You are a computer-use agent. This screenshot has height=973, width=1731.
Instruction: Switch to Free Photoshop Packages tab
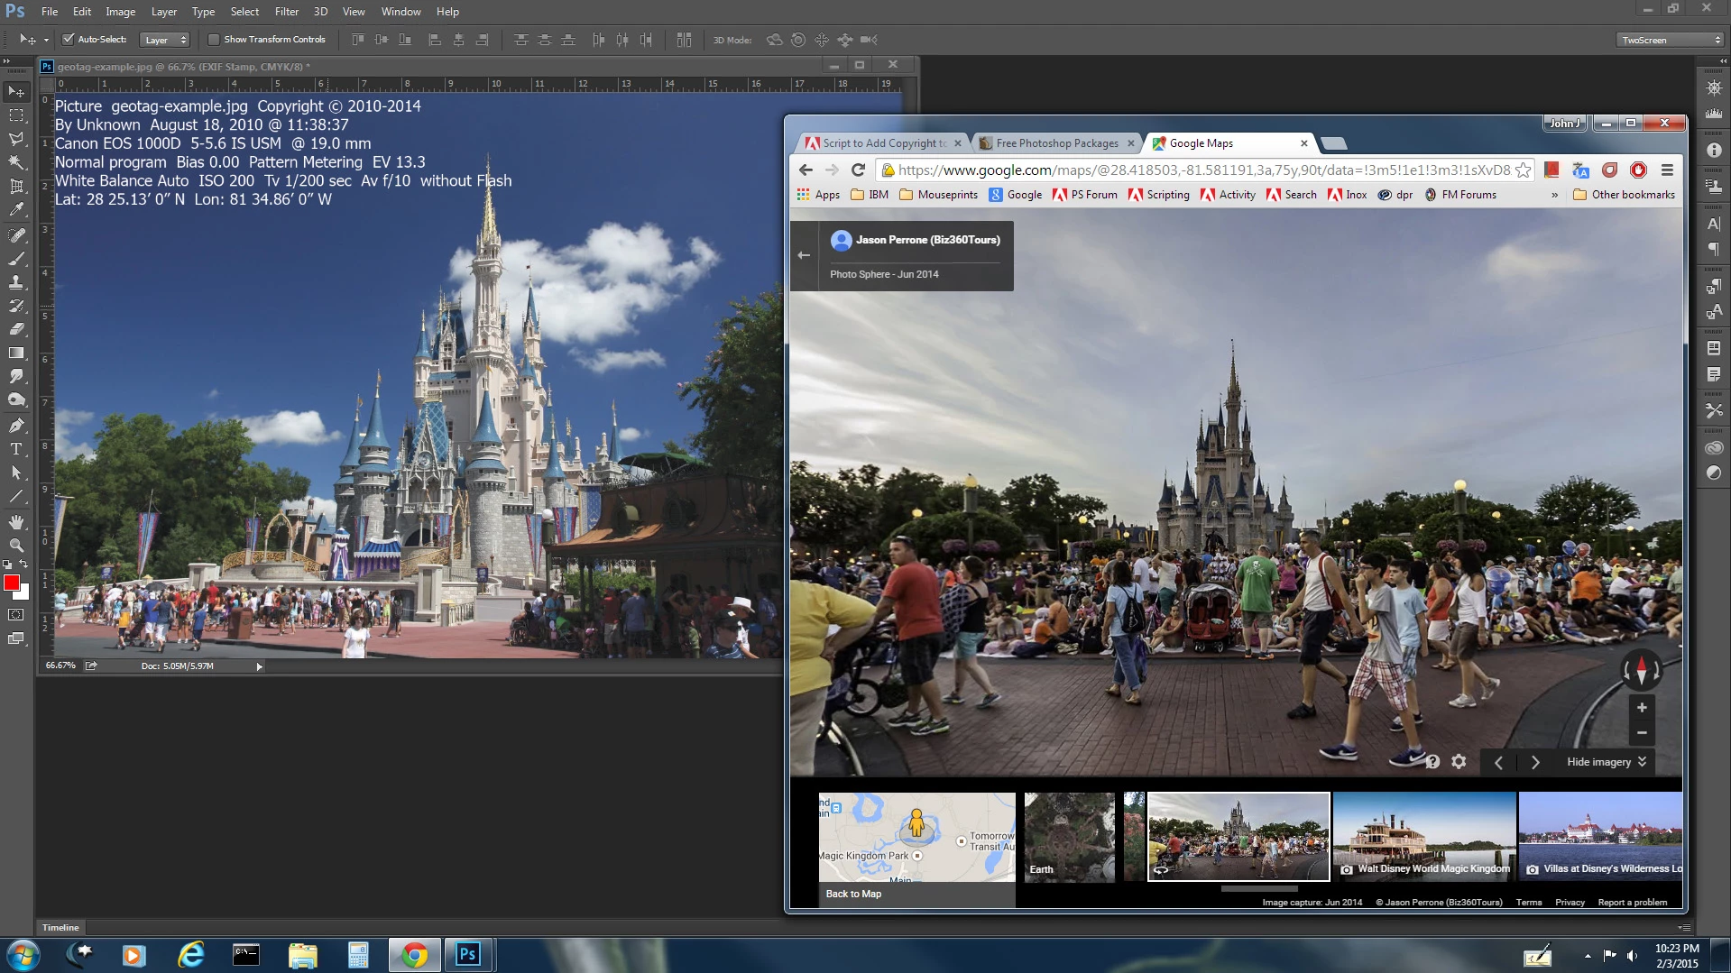click(x=1055, y=143)
